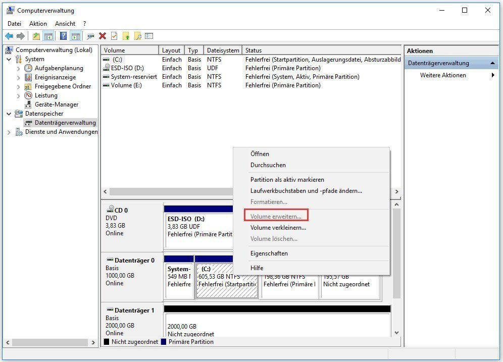Click the checklist icon at toolbar end
This screenshot has width=503, height=362.
149,36
